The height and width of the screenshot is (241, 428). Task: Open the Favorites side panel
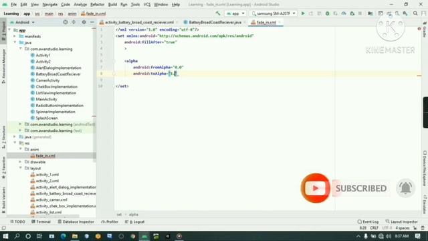point(3,168)
